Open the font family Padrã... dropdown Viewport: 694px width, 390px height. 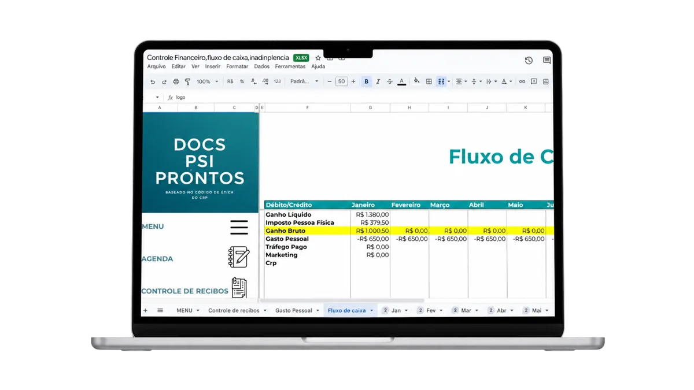304,82
